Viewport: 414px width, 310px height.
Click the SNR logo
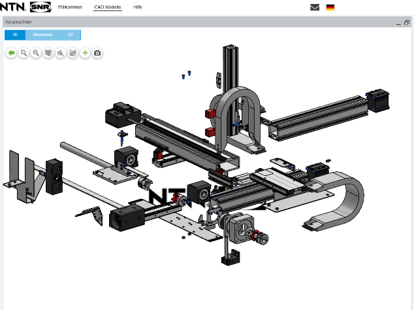pyautogui.click(x=40, y=7)
